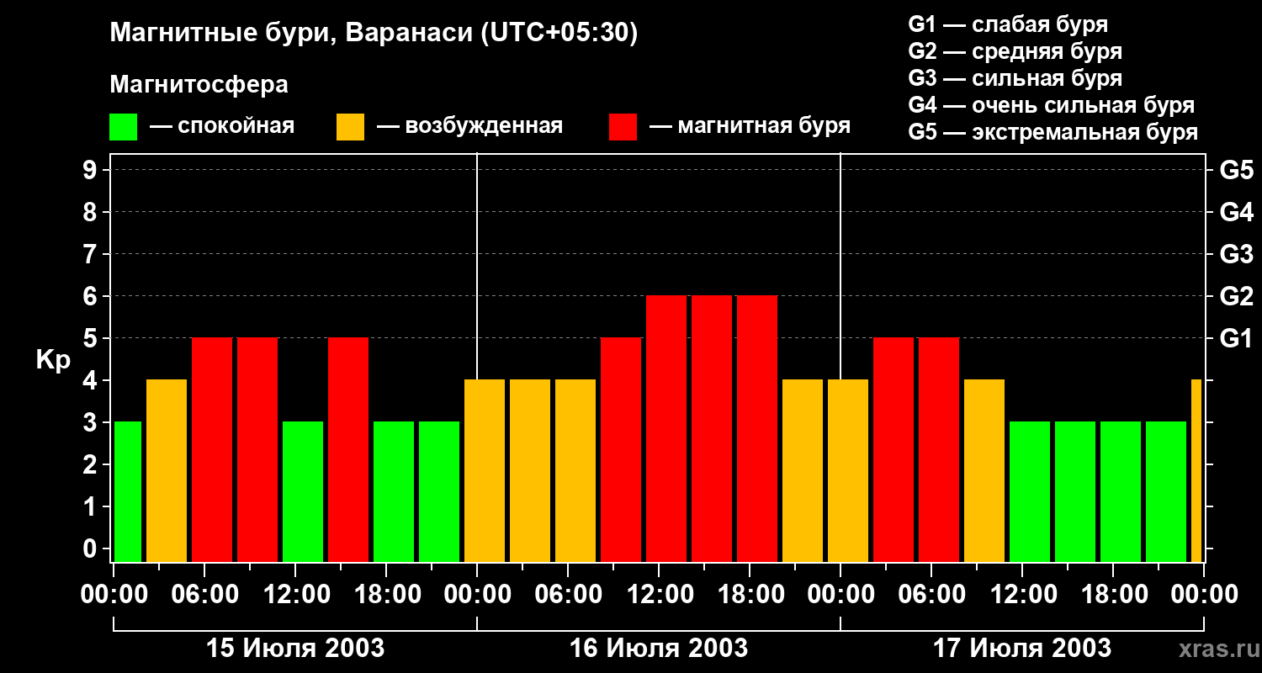The image size is (1262, 673).
Task: Click the right-axis 'G5' label
Action: [x=1237, y=170]
